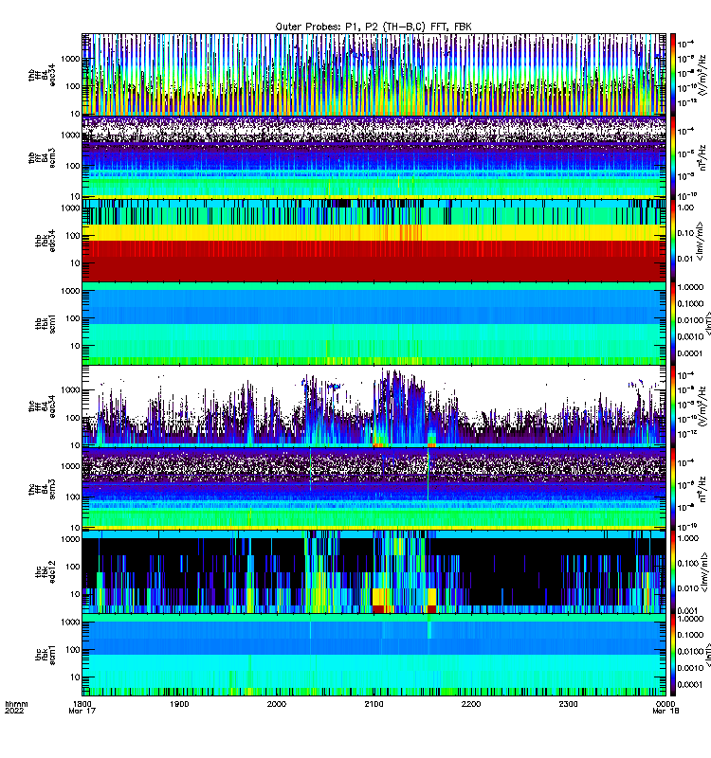This screenshot has width=711, height=758.
Task: Click the 1800 Mar 17 time axis label
Action: (82, 707)
